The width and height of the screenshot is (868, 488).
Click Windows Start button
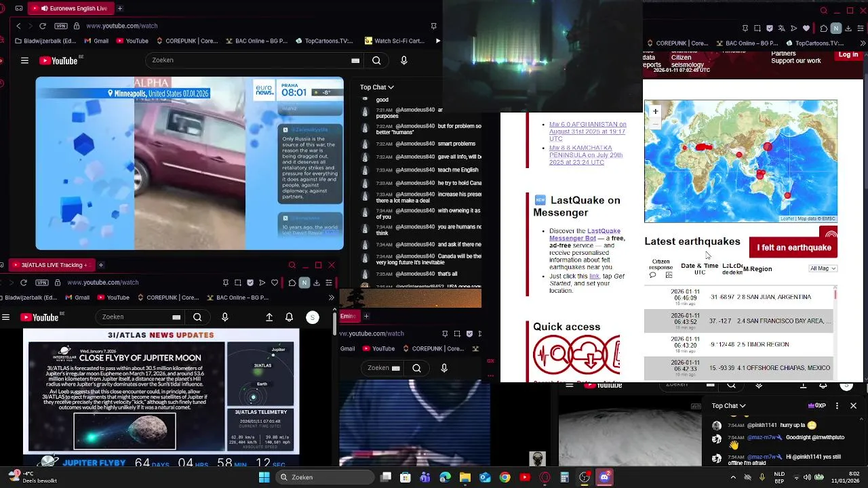(x=264, y=477)
